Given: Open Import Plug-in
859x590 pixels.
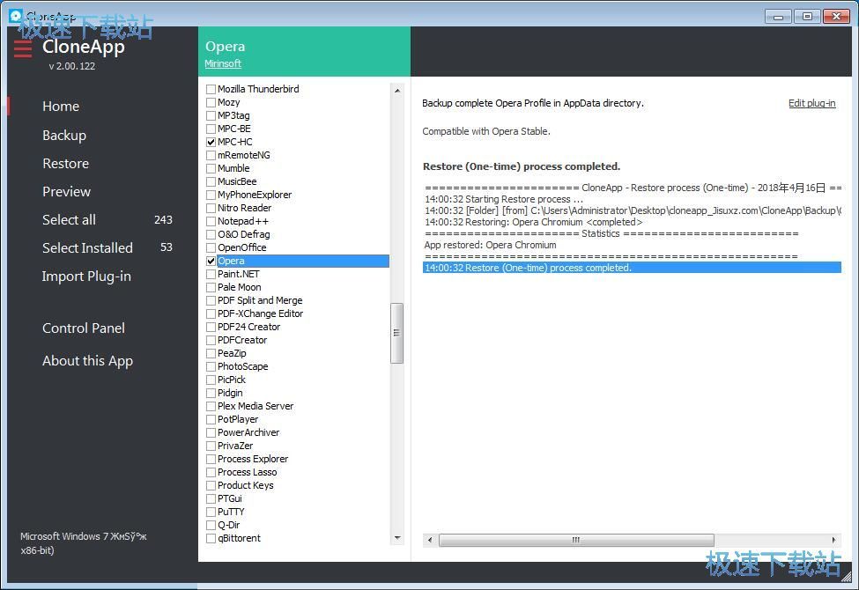Looking at the screenshot, I should pyautogui.click(x=86, y=277).
